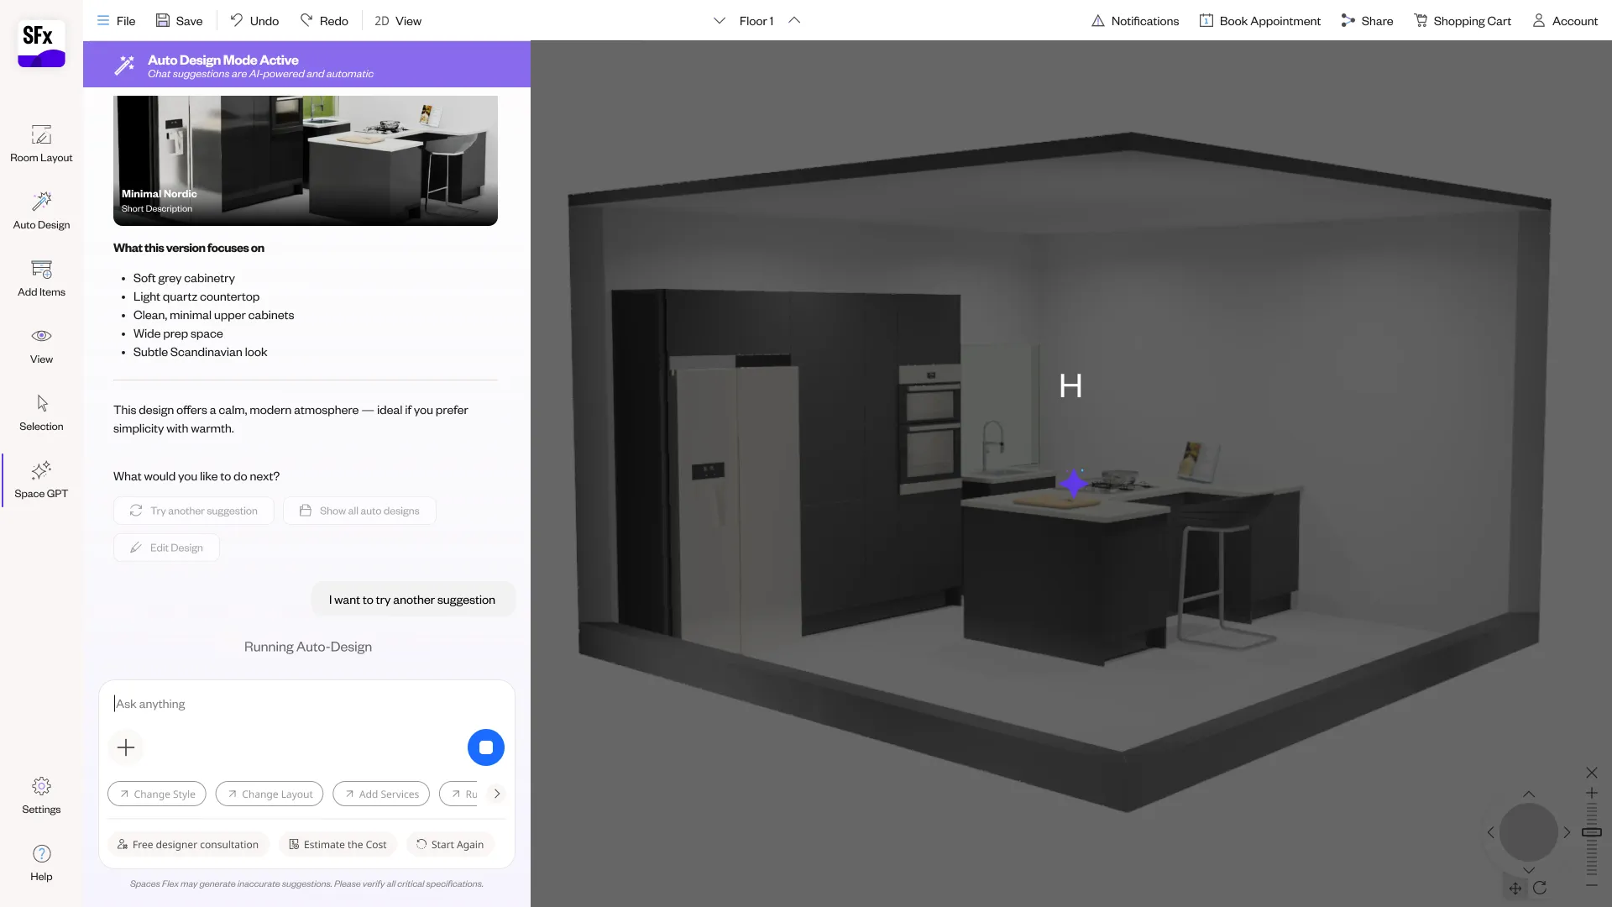Zoom in with the plus icon

[x=1592, y=793]
